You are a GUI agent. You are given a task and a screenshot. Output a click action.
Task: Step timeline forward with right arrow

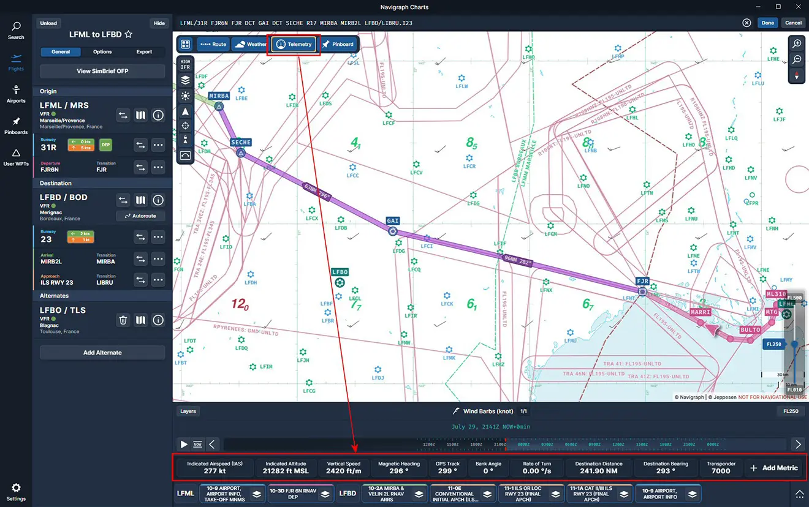coord(797,445)
